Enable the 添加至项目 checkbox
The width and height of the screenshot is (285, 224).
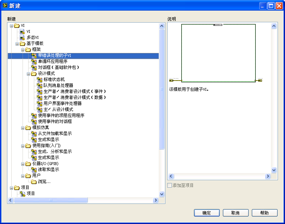click(170, 185)
